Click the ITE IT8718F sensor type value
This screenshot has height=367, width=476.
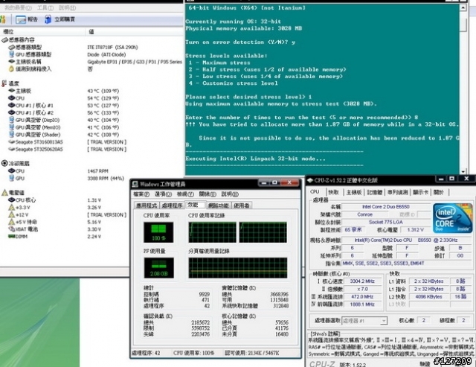(x=112, y=47)
